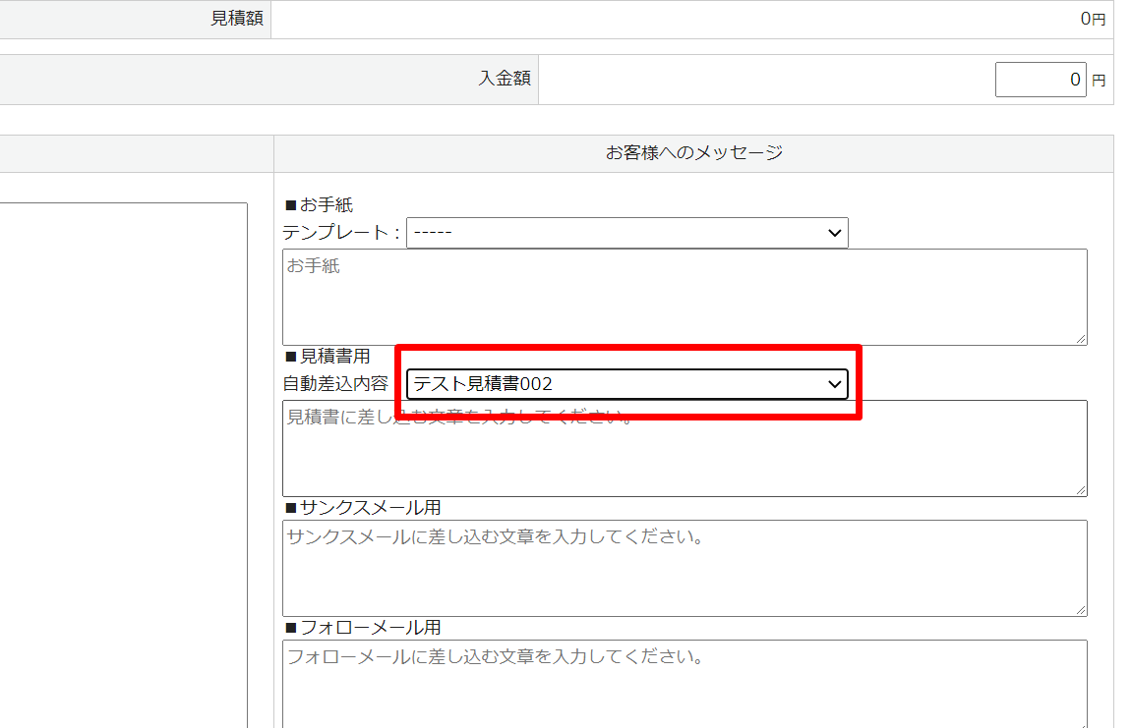Click the 0円 estimate amount value
1131x728 pixels.
1093,20
